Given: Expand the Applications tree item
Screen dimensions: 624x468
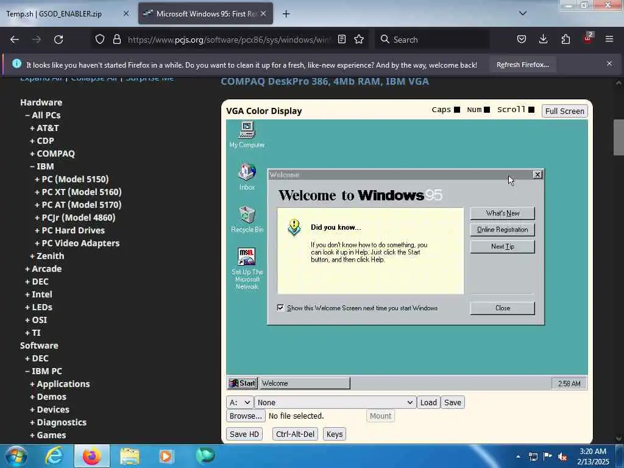Looking at the screenshot, I should tap(60, 384).
